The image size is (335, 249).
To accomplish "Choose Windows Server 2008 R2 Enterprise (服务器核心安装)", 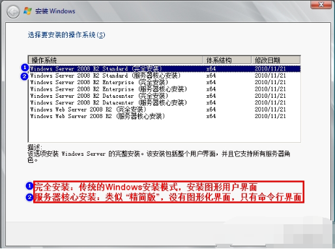I will click(x=164, y=89).
